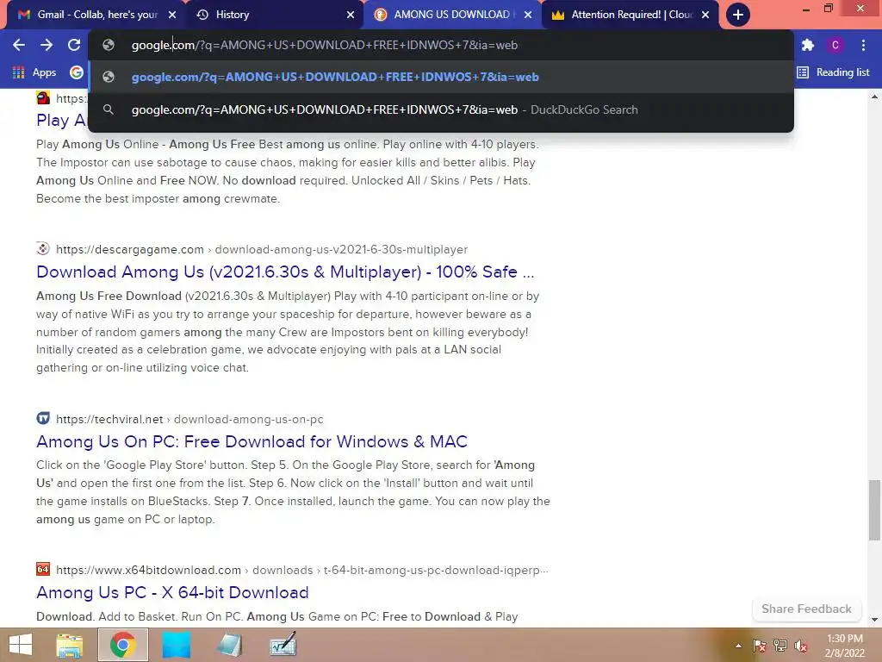Screen dimensions: 882x662
Task: Click the Share Feedback button
Action: point(806,609)
